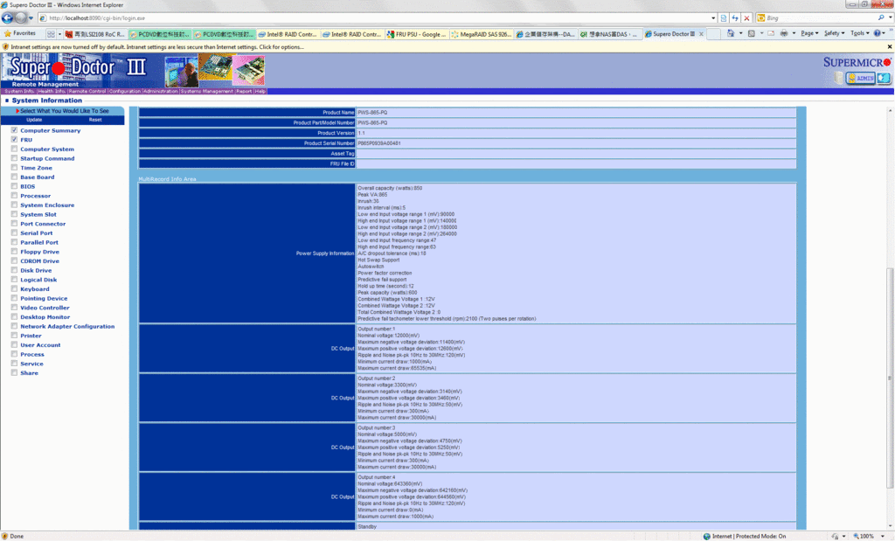895x541 pixels.
Task: Click the address bar URL field
Action: pyautogui.click(x=376, y=17)
